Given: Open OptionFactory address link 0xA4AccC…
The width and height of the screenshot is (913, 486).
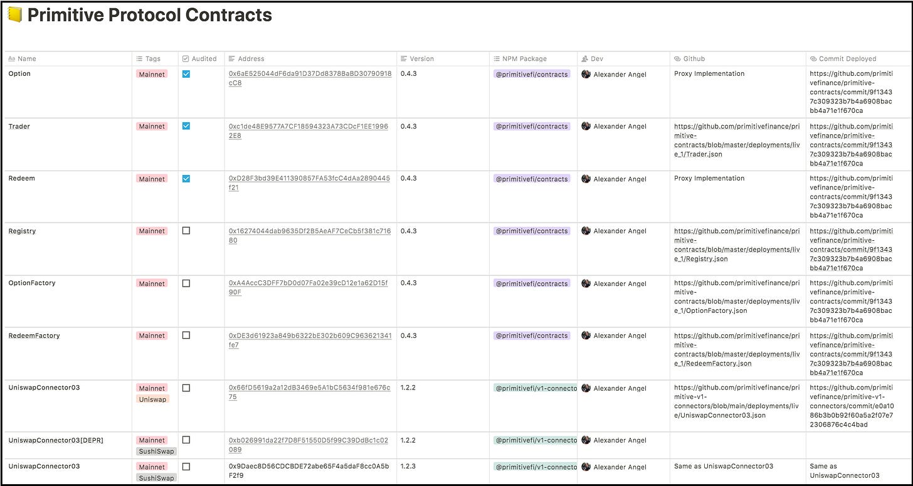Looking at the screenshot, I should pos(309,288).
